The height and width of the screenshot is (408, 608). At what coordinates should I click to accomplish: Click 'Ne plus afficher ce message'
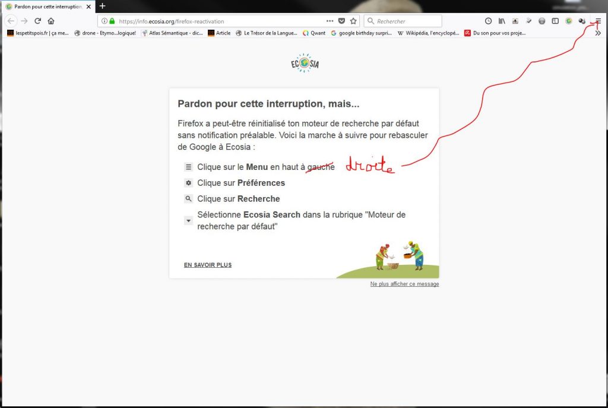click(404, 284)
